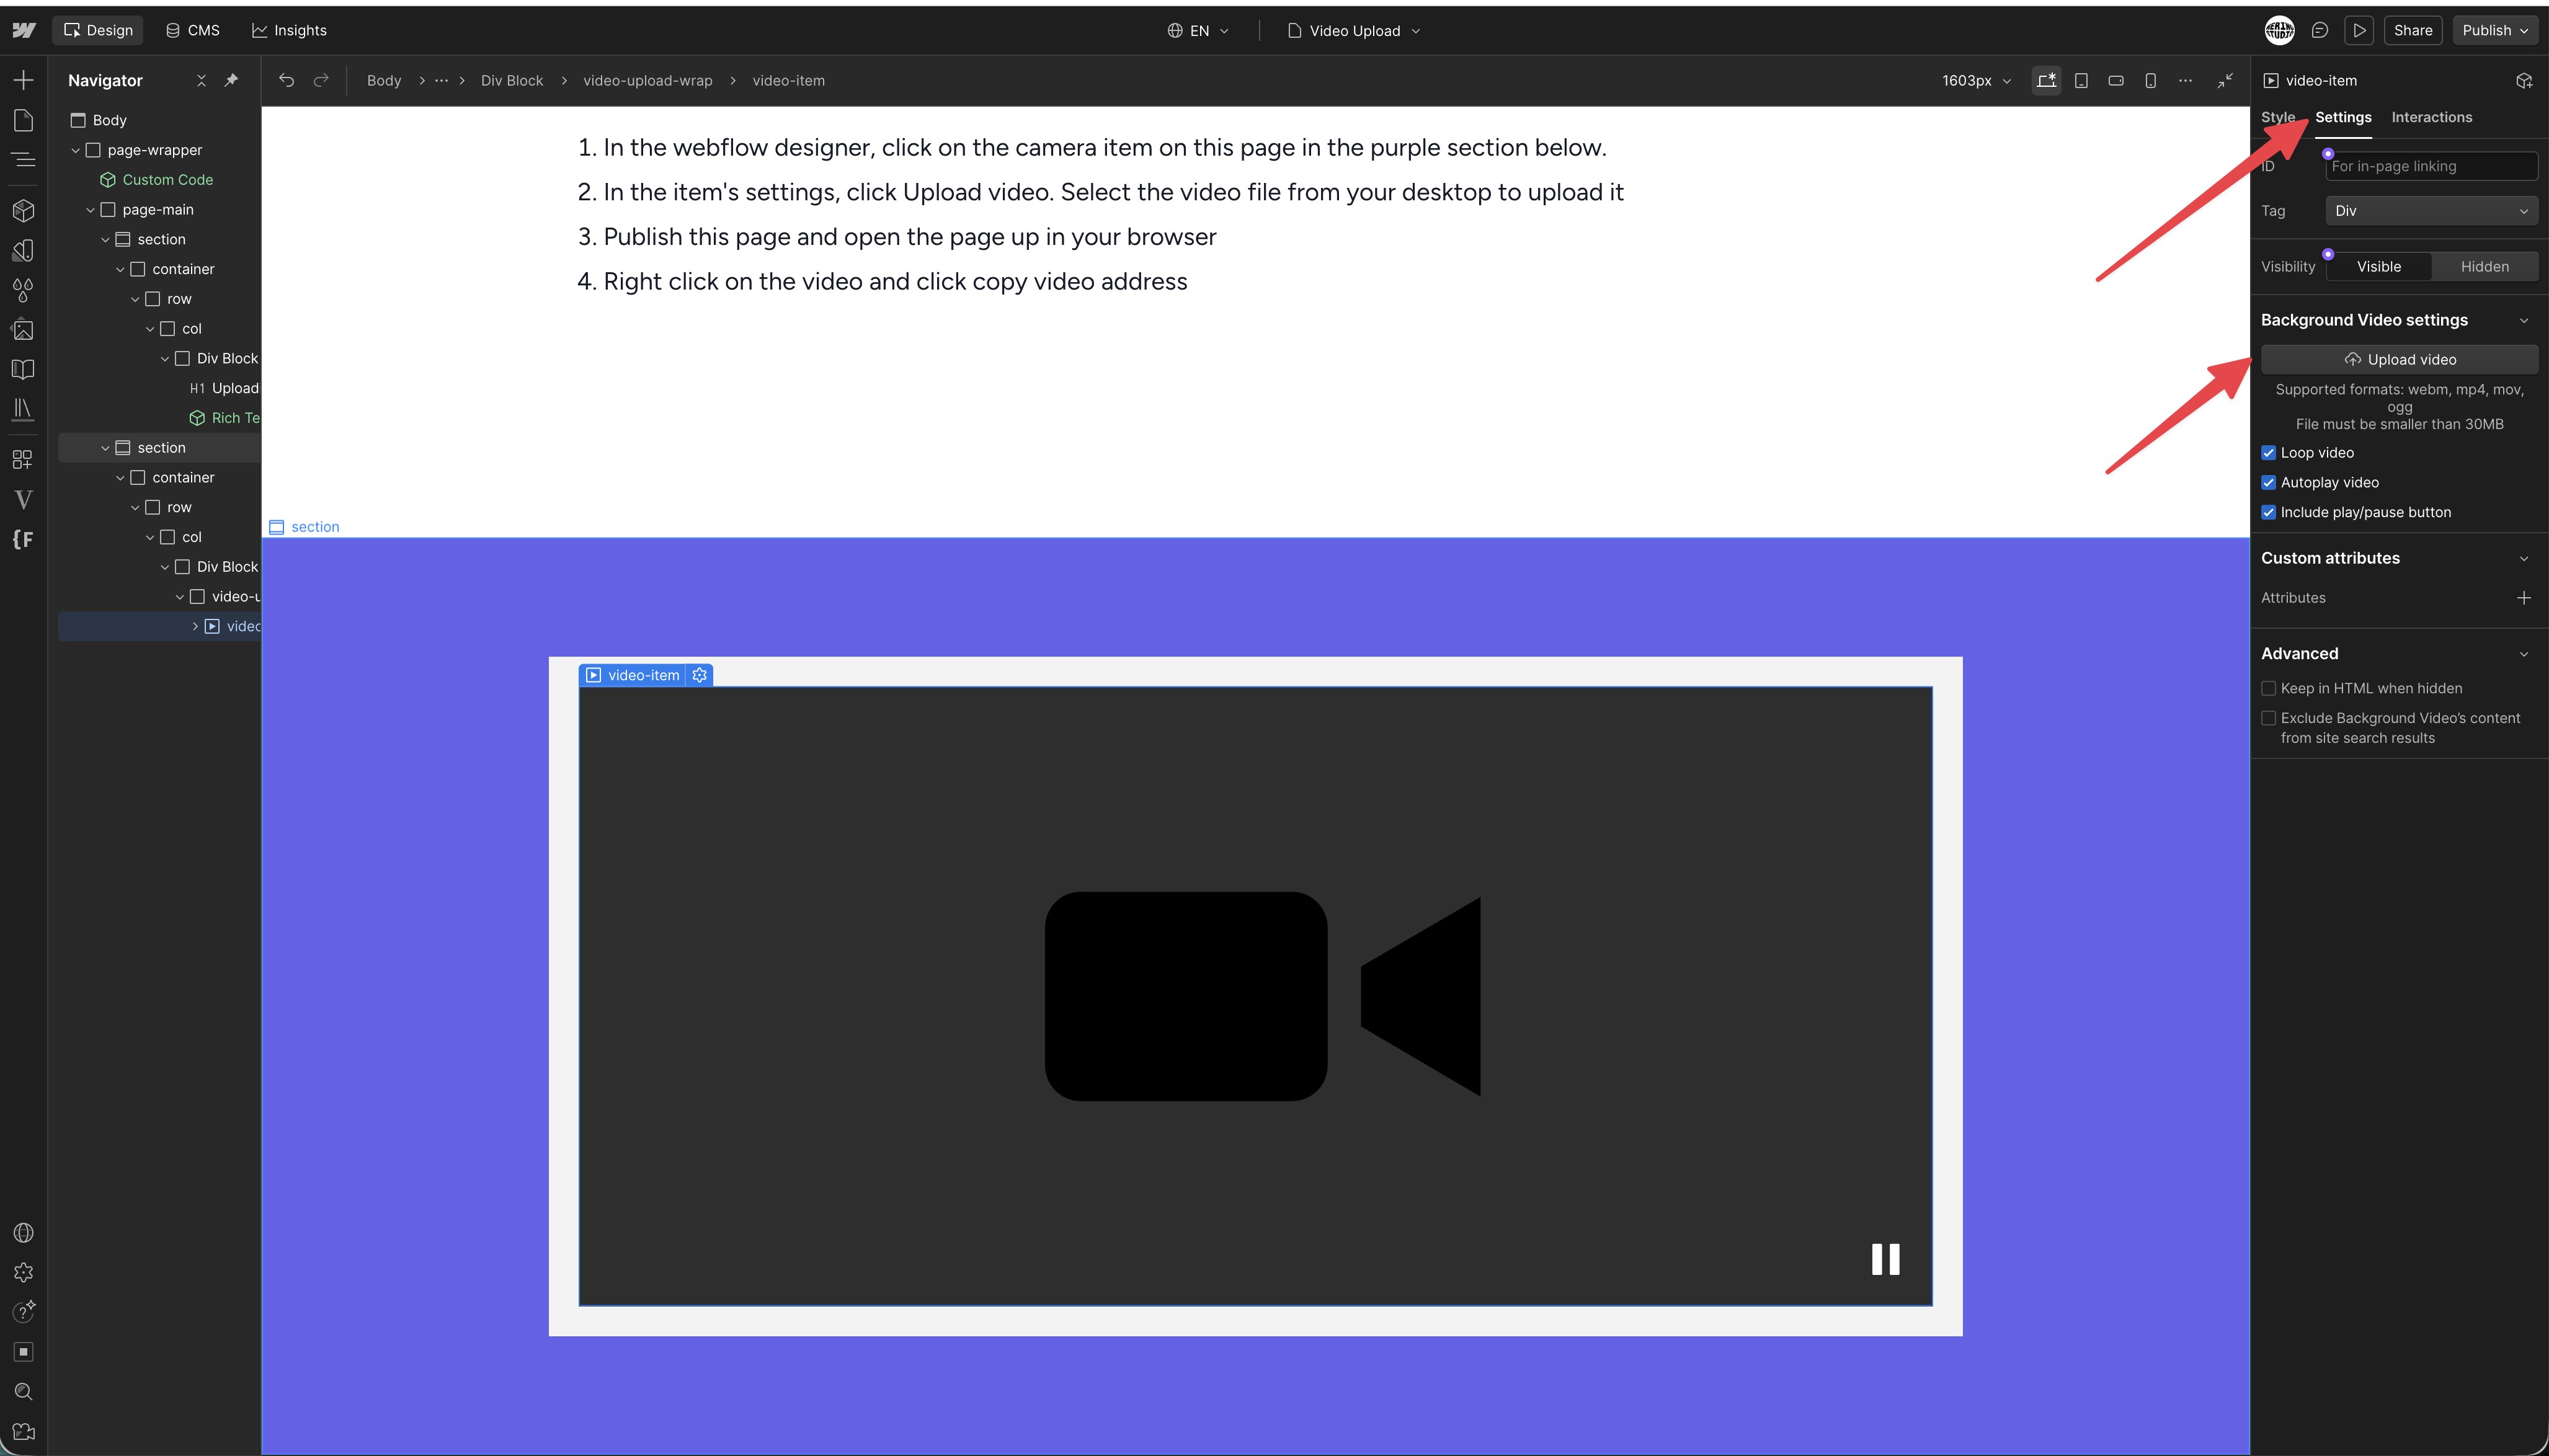Open the comments bubble icon
This screenshot has width=2549, height=1456.
(2320, 30)
